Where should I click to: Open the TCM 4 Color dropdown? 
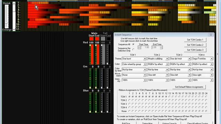point(202,64)
